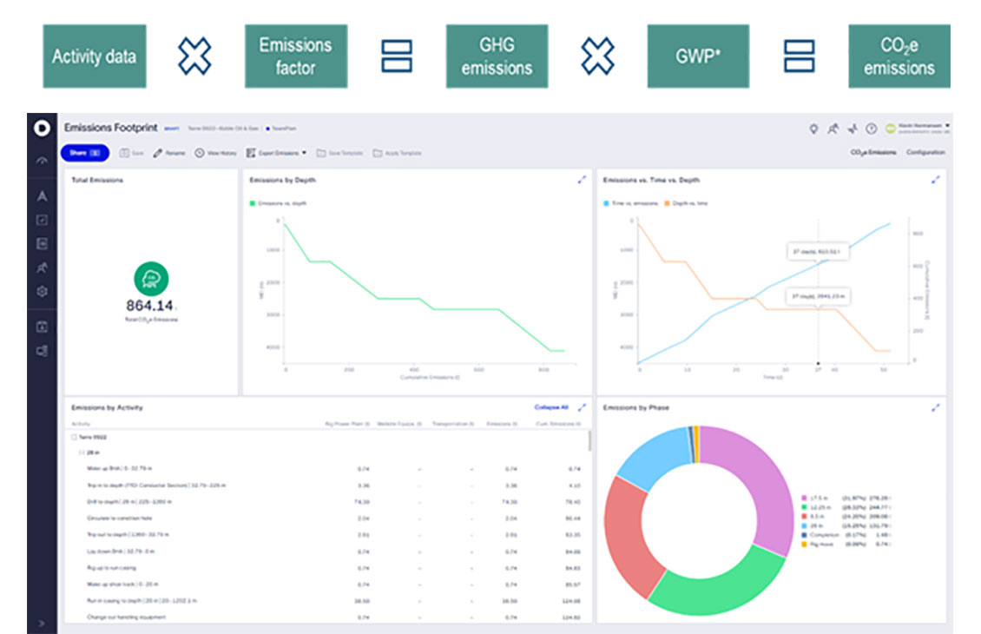The width and height of the screenshot is (981, 634).
Task: Select the CO2e Emissions tab
Action: [872, 153]
